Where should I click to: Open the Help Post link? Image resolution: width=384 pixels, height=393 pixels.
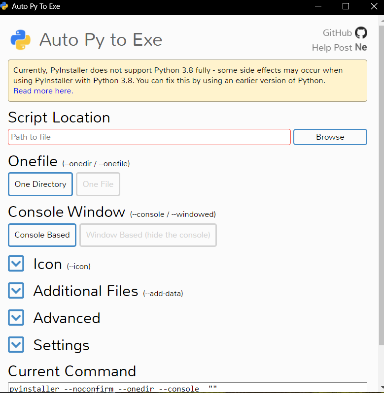tap(332, 48)
